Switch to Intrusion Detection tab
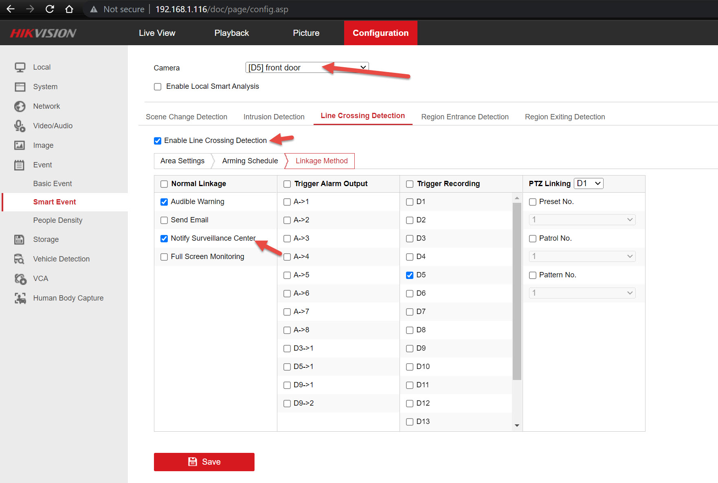 tap(274, 117)
